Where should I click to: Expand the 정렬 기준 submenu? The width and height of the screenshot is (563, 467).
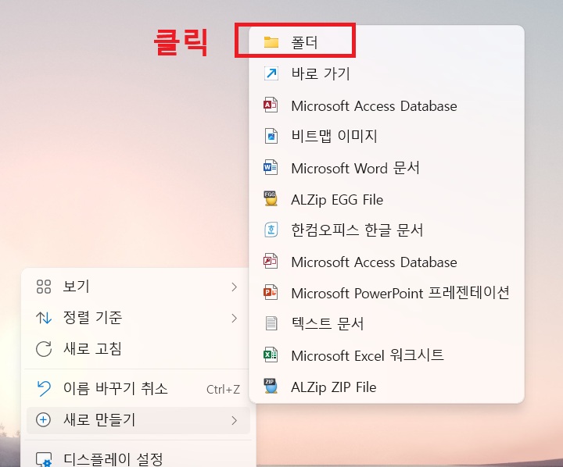point(138,318)
